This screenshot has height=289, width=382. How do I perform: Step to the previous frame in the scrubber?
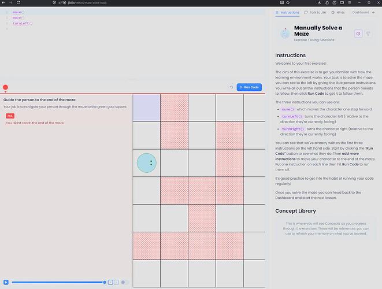coord(110,282)
